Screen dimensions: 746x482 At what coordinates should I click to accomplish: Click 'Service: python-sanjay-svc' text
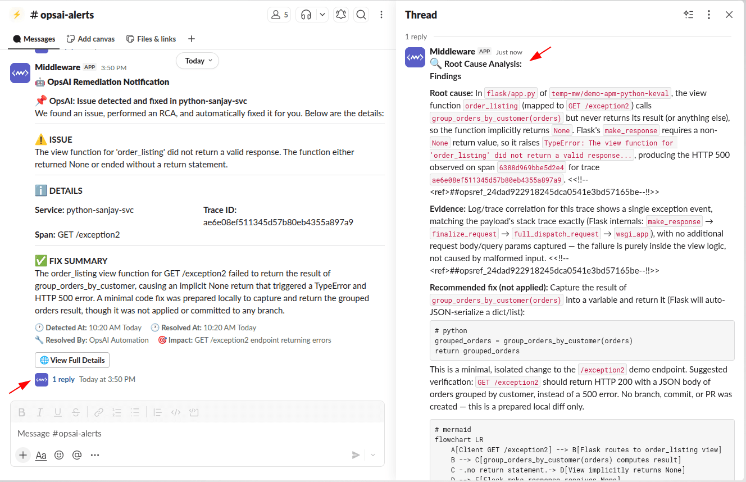point(84,210)
